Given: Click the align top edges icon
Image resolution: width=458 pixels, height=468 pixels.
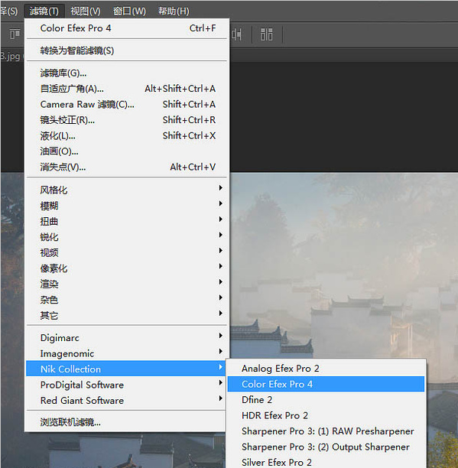Looking at the screenshot, I should point(15,34).
